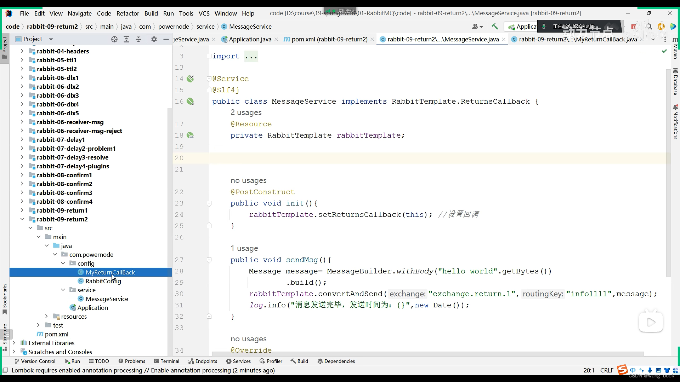The height and width of the screenshot is (382, 680).
Task: Click the Build project hammer icon
Action: click(x=495, y=27)
